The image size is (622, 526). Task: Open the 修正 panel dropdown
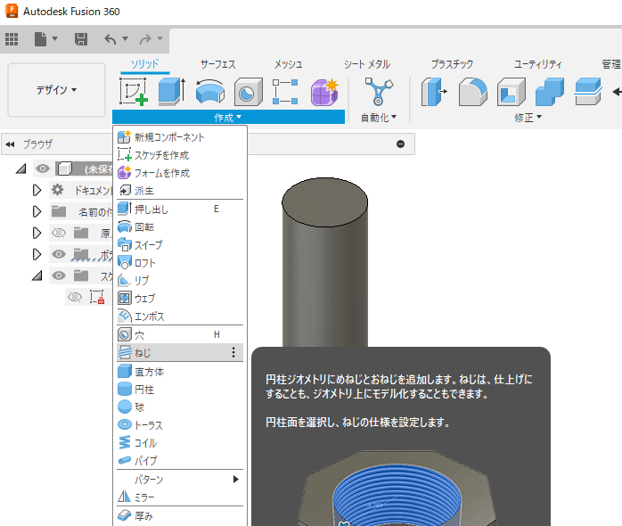click(528, 118)
